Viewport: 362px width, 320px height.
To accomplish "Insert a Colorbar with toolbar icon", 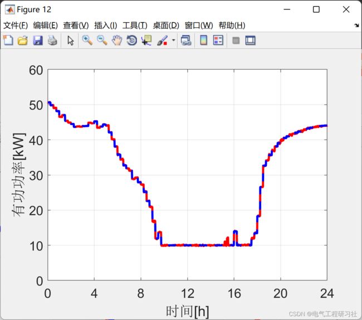I will pos(204,41).
